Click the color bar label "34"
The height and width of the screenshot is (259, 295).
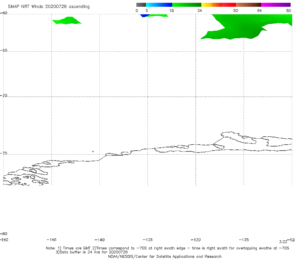pos(200,10)
